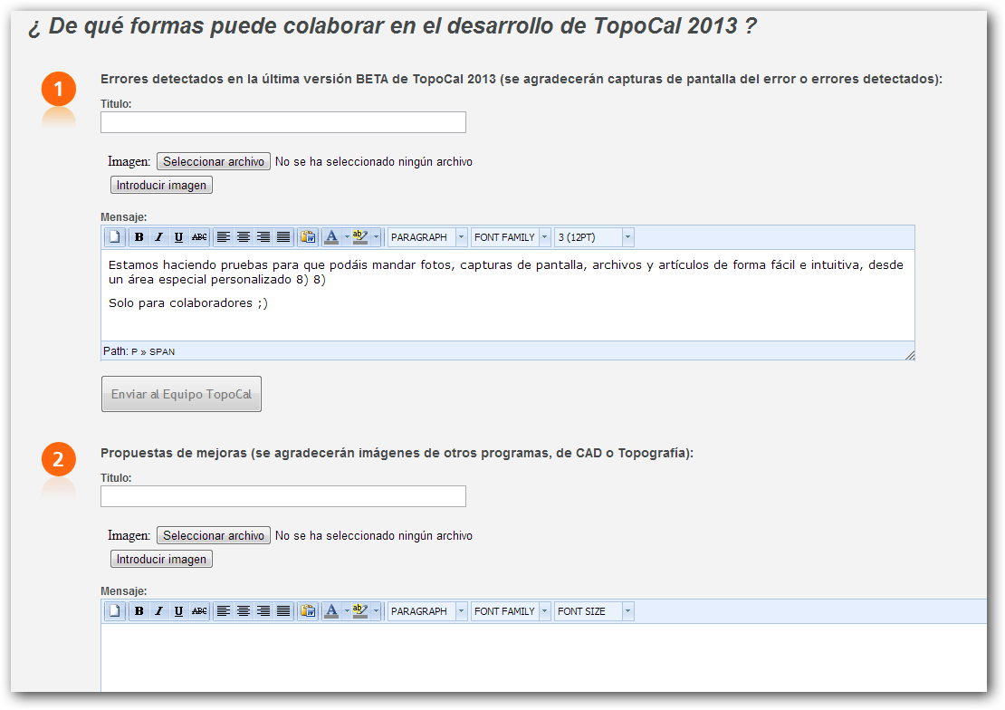Open text color dropdown arrow in second editor
The image size is (1005, 710).
tap(347, 611)
